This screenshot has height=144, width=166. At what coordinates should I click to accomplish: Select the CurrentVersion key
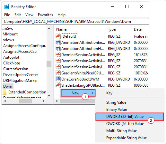pos(16,69)
